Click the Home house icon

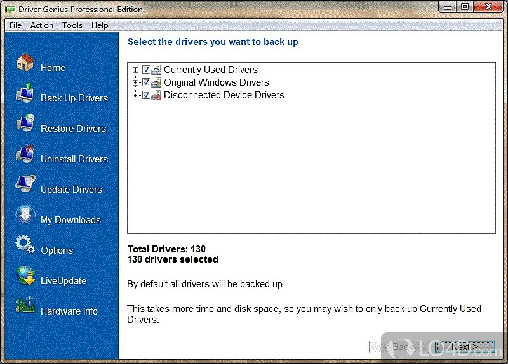point(25,62)
